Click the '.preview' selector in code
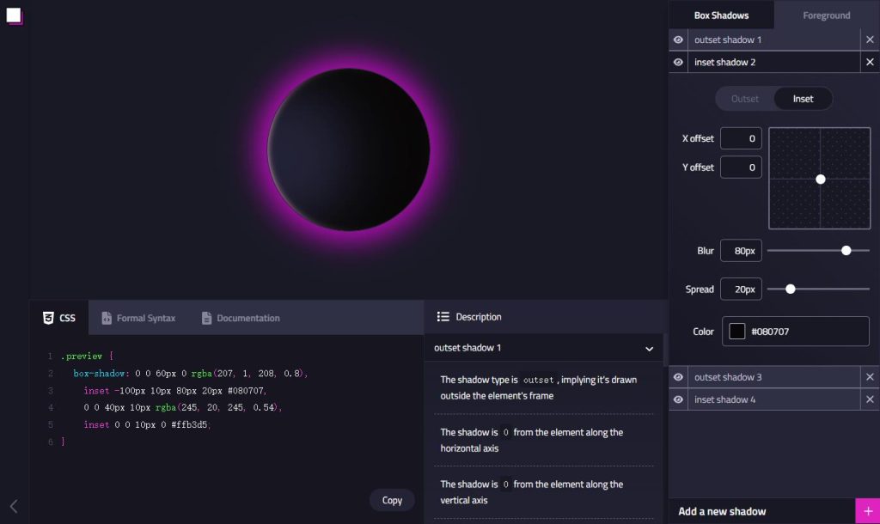 point(82,356)
